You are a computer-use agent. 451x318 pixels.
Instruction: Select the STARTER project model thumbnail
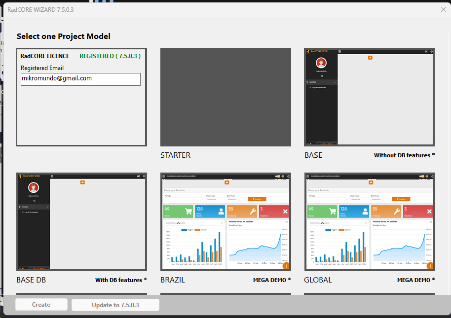(225, 97)
